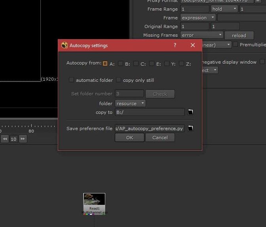This screenshot has width=266, height=227.
Task: Open the Missing Frames error dropdown
Action: (202, 35)
